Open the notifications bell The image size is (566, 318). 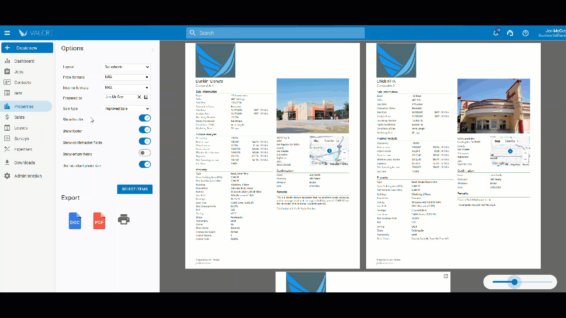click(x=496, y=33)
